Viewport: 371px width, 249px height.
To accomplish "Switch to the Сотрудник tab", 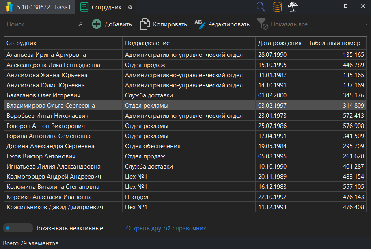I will pos(106,7).
